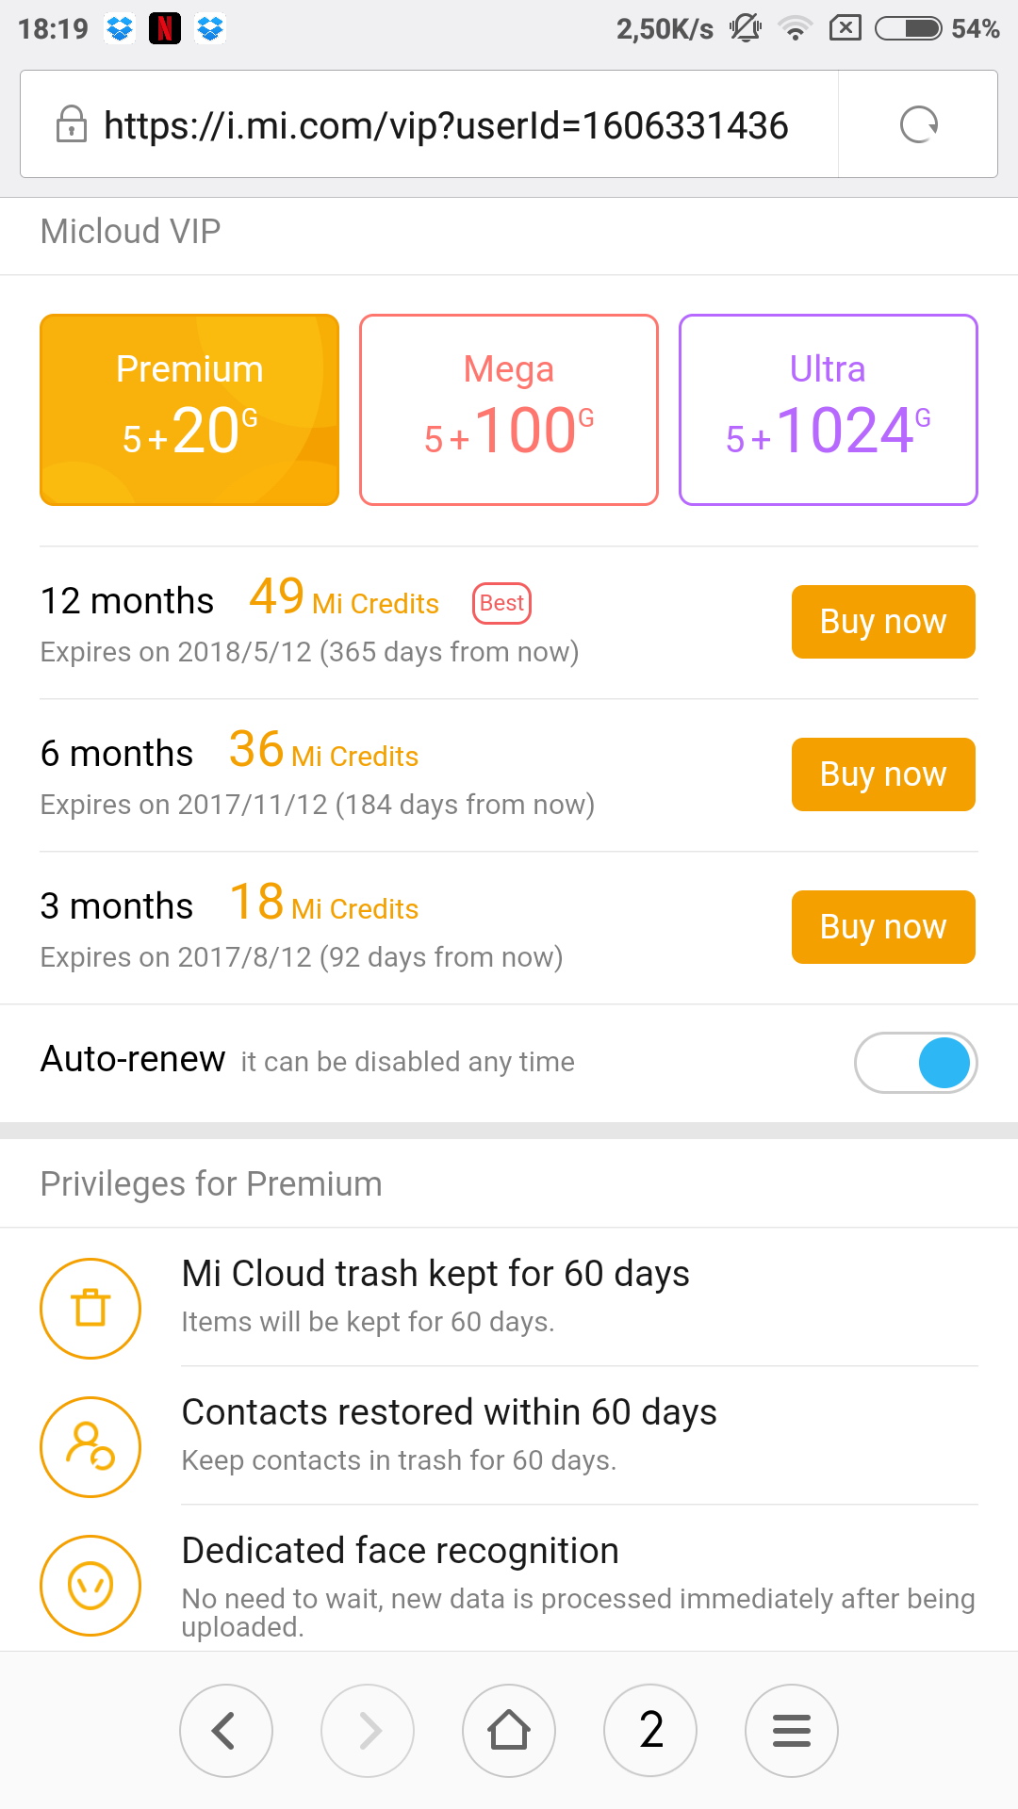Buy the 12 months plan now
This screenshot has height=1809, width=1018.
click(x=883, y=622)
